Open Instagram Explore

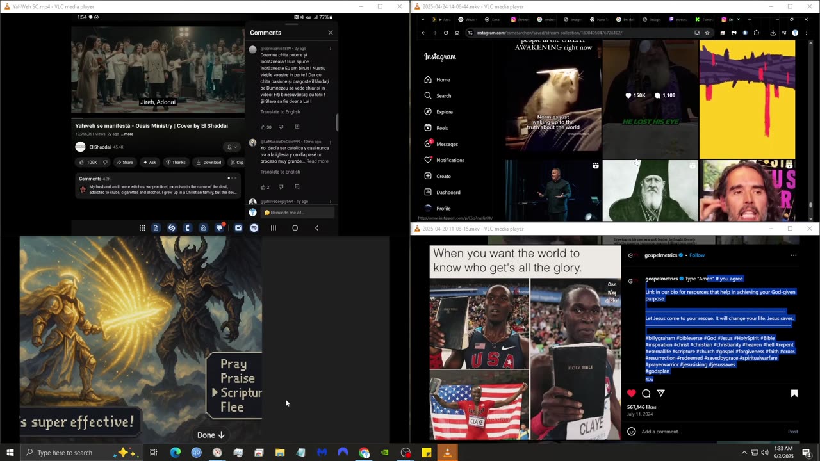438,111
